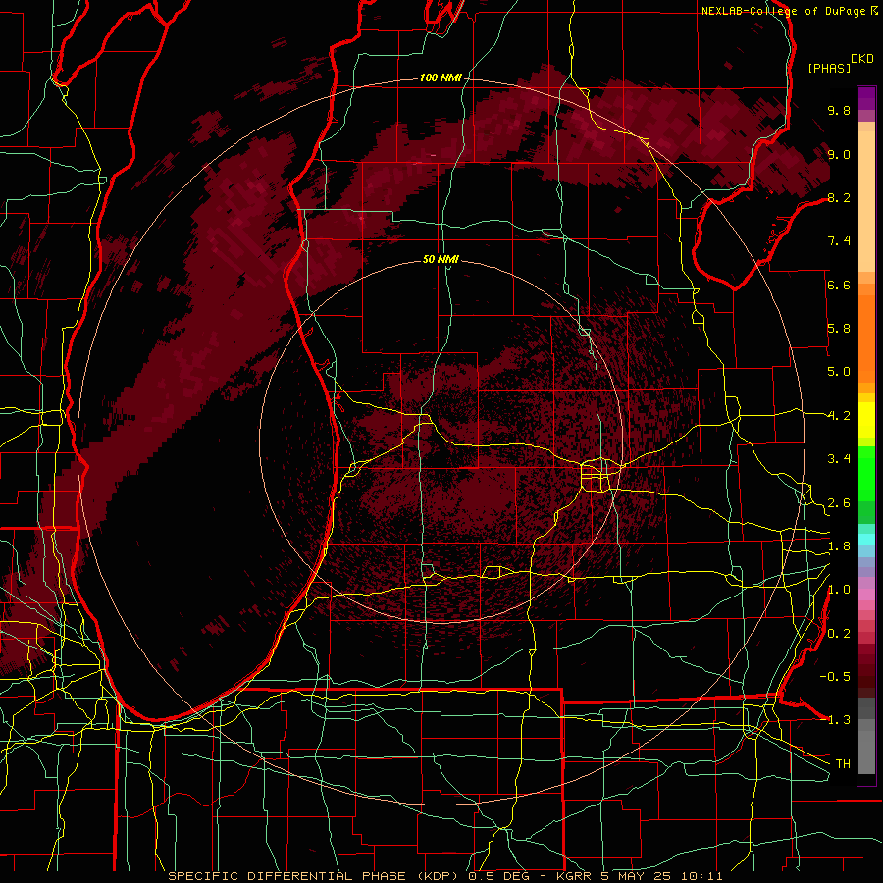Click the [PHAS] units label

(829, 69)
